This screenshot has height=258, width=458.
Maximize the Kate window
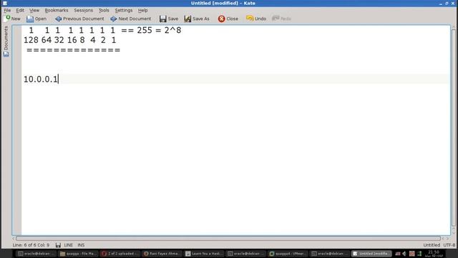coord(447,3)
